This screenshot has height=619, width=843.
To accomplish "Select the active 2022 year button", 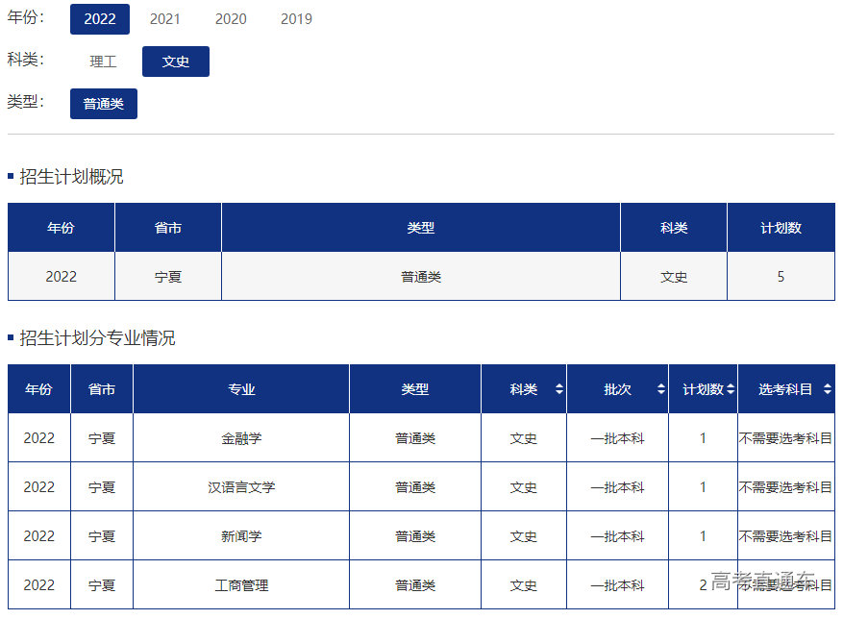I will coord(100,19).
